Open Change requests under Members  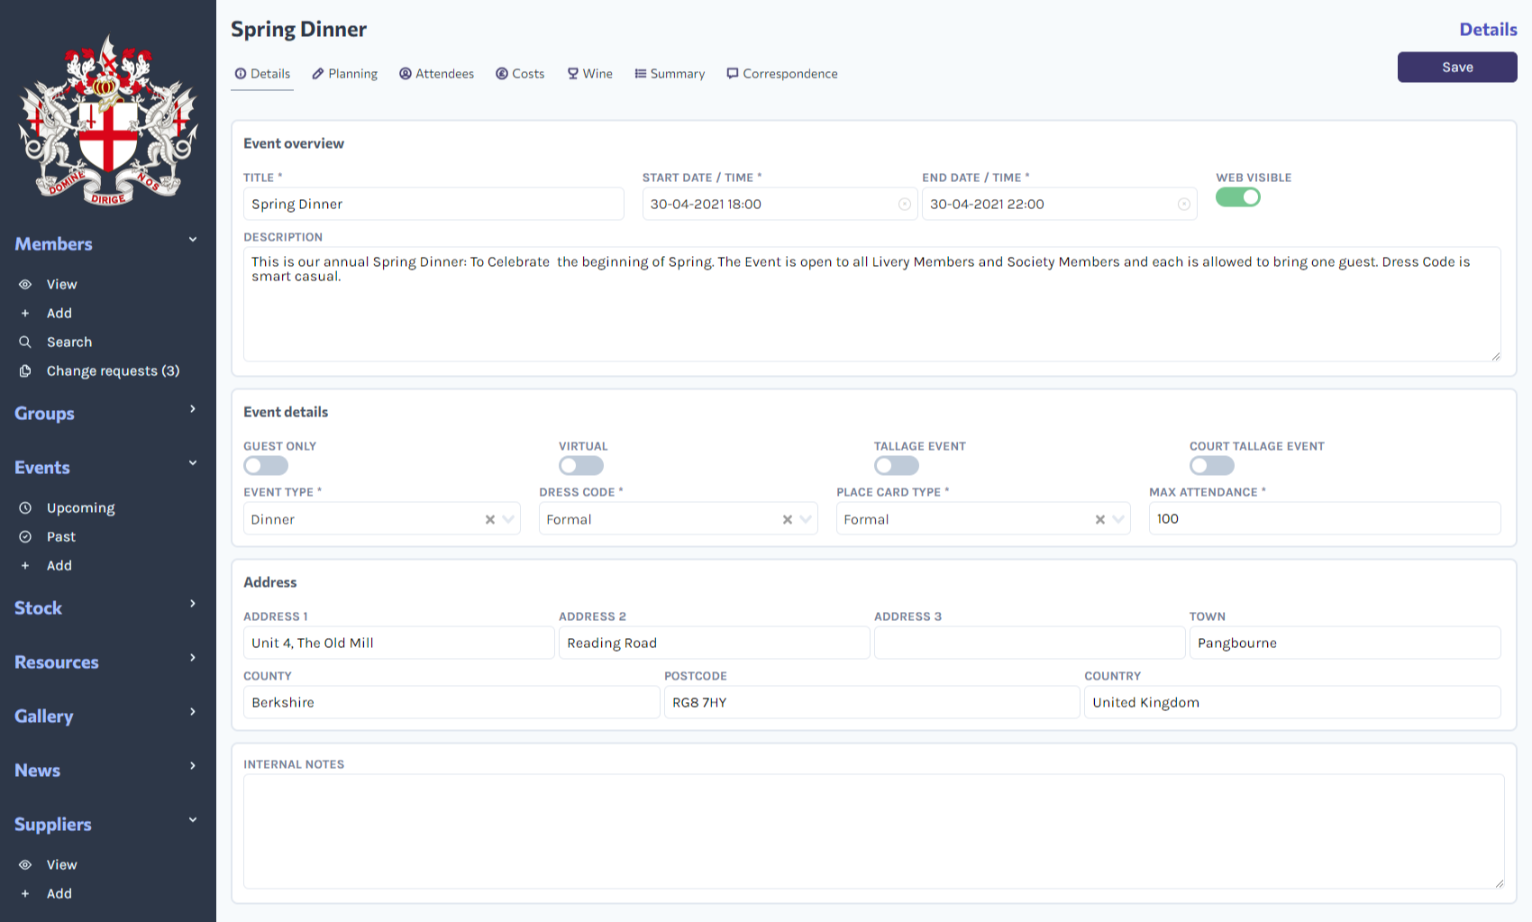coord(114,370)
